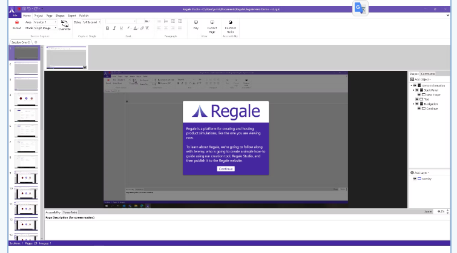Click the font size change icon

[147, 21]
